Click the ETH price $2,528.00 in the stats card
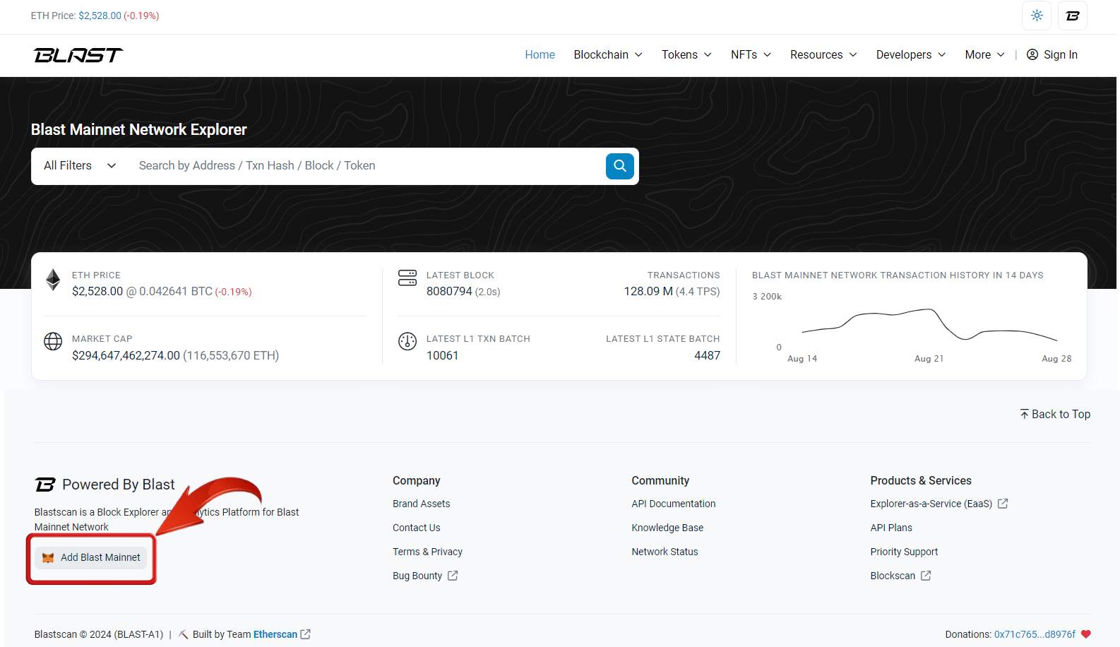Viewport: 1120px width, 647px height. click(97, 292)
